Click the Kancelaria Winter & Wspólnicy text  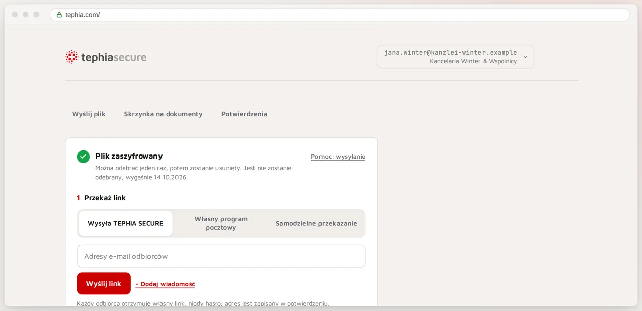pos(473,61)
